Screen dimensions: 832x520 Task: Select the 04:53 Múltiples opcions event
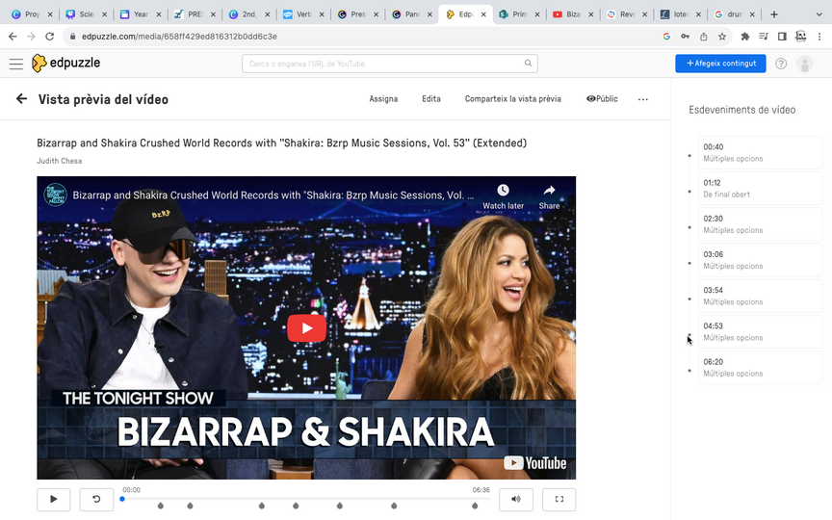(760, 331)
